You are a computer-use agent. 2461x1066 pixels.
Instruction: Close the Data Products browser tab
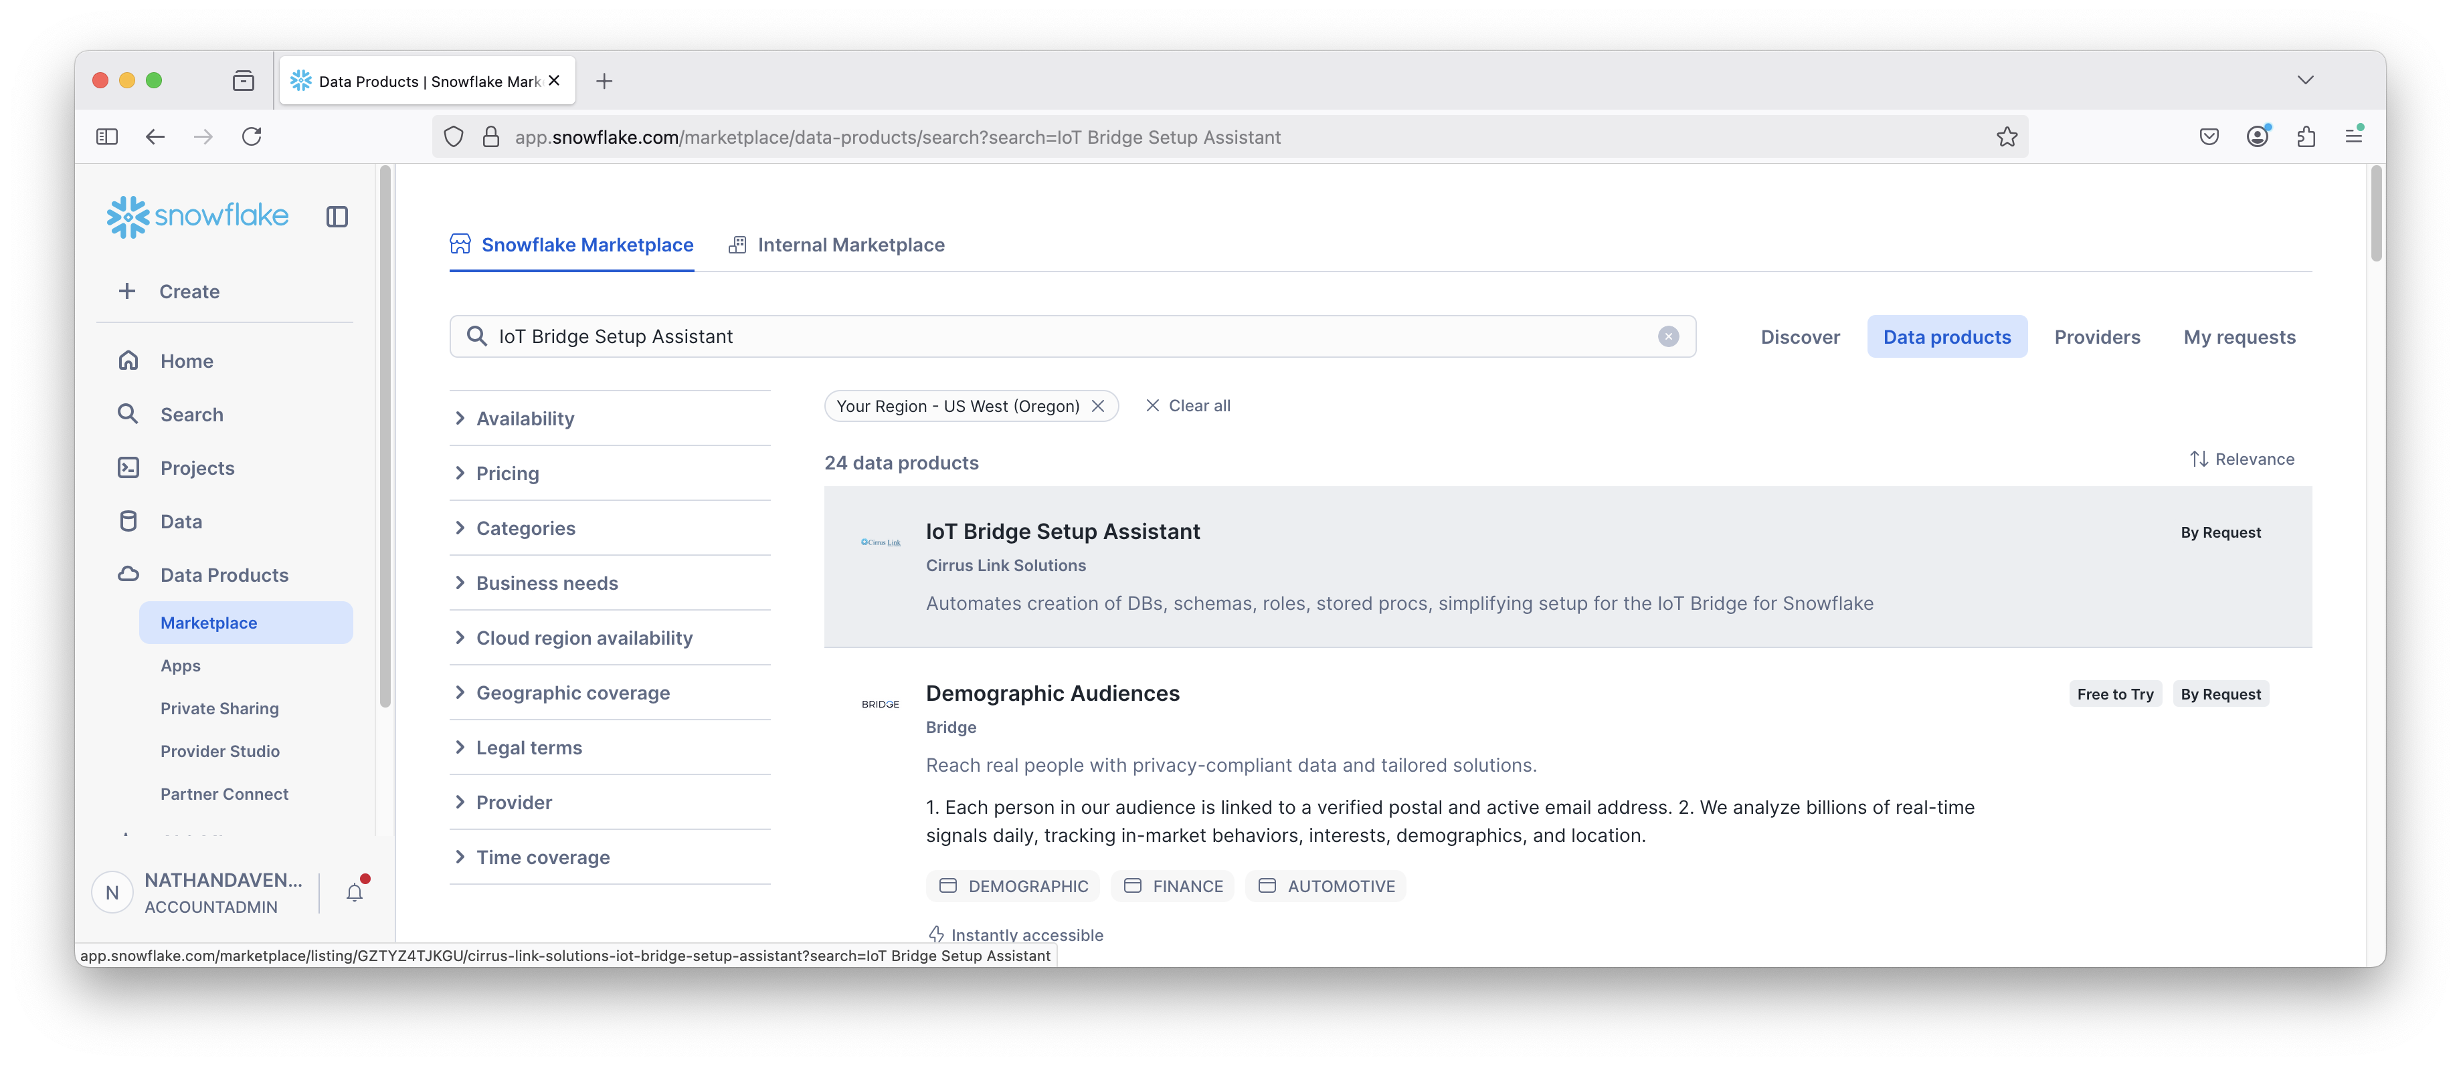554,81
